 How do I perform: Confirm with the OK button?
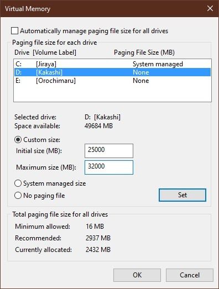click(x=137, y=275)
